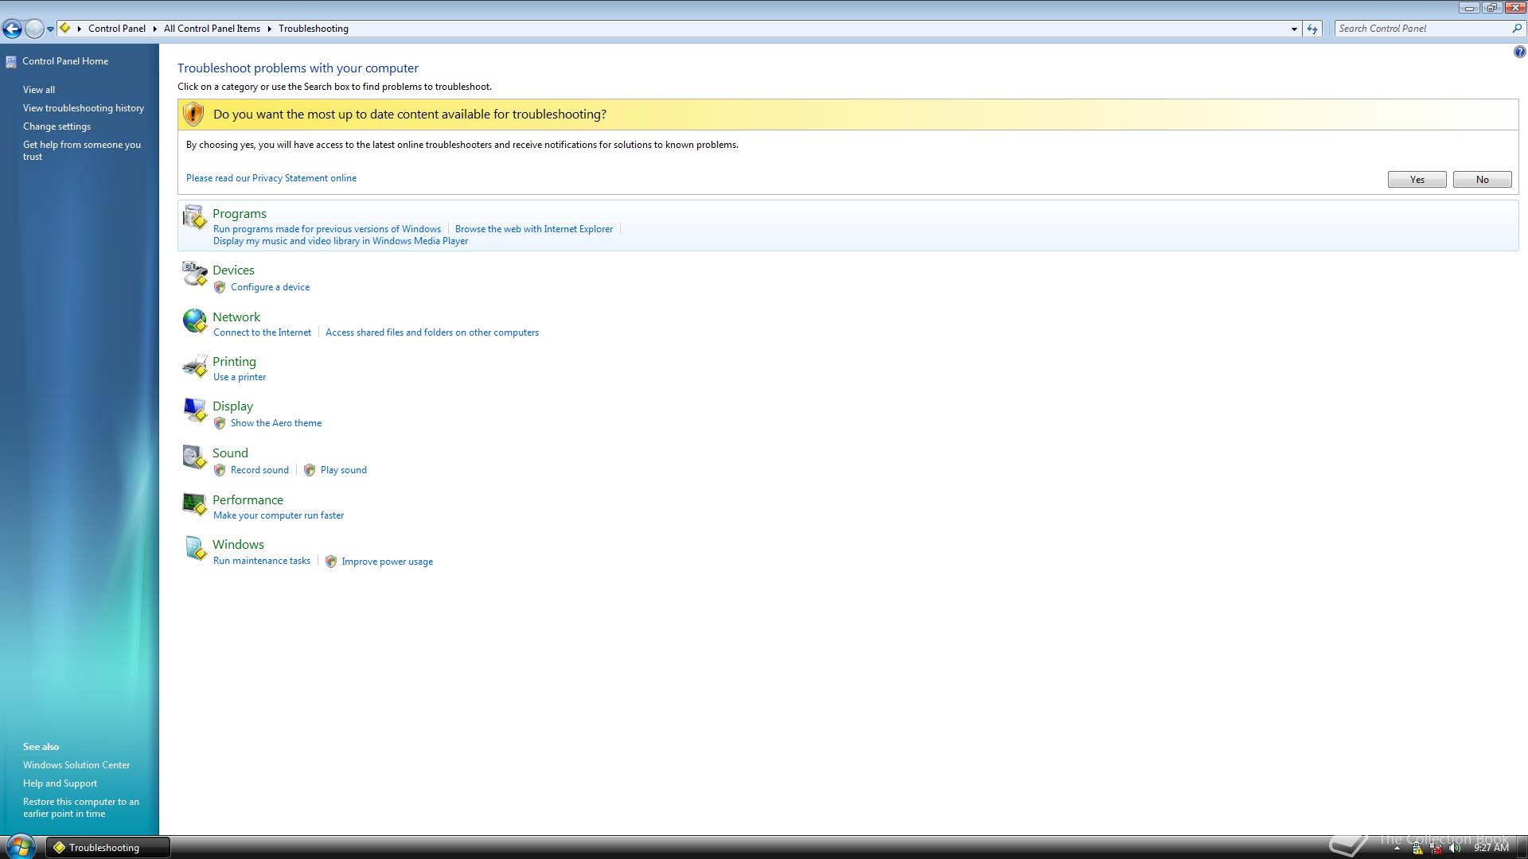This screenshot has width=1528, height=859.
Task: Open recent pages dropdown next to Forward button
Action: tap(50, 29)
